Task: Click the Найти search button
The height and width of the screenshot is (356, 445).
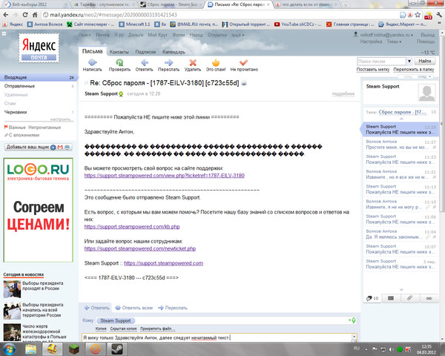Action: pos(424,61)
